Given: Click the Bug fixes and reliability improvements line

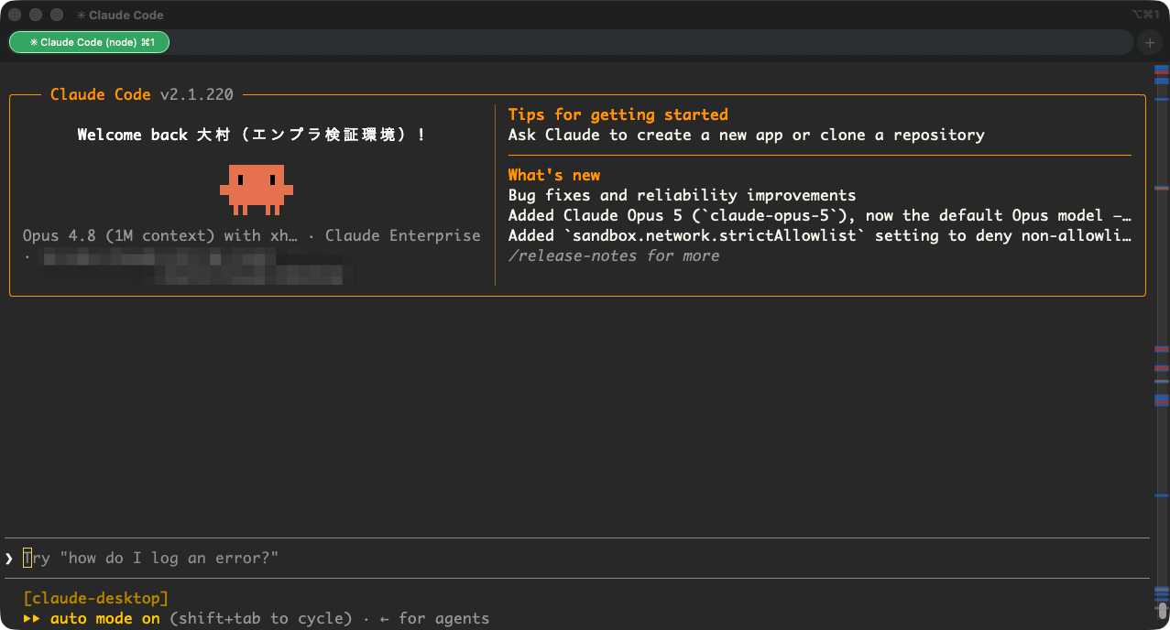Looking at the screenshot, I should click(x=683, y=195).
